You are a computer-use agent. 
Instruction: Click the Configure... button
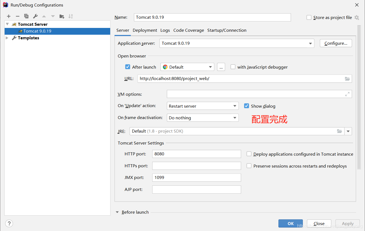(x=336, y=43)
